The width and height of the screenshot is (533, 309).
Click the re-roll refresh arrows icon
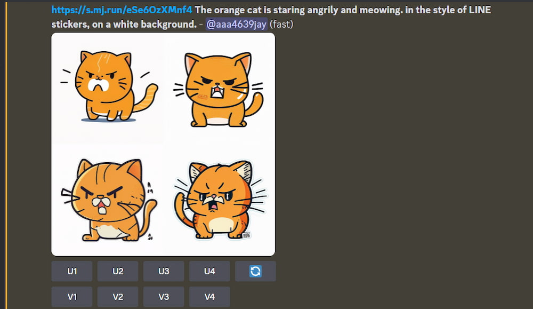click(x=255, y=271)
